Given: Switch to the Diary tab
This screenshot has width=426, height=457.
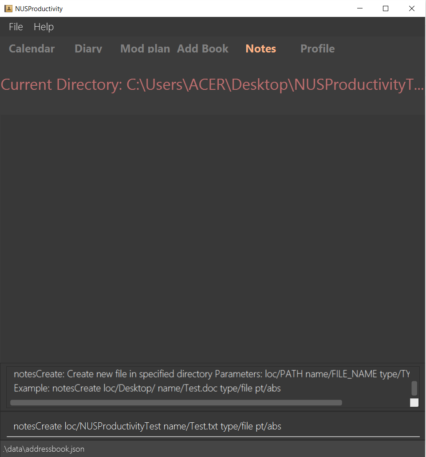Looking at the screenshot, I should click(88, 48).
